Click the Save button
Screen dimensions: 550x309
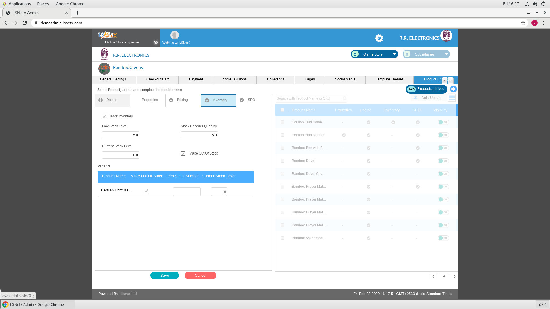[165, 275]
